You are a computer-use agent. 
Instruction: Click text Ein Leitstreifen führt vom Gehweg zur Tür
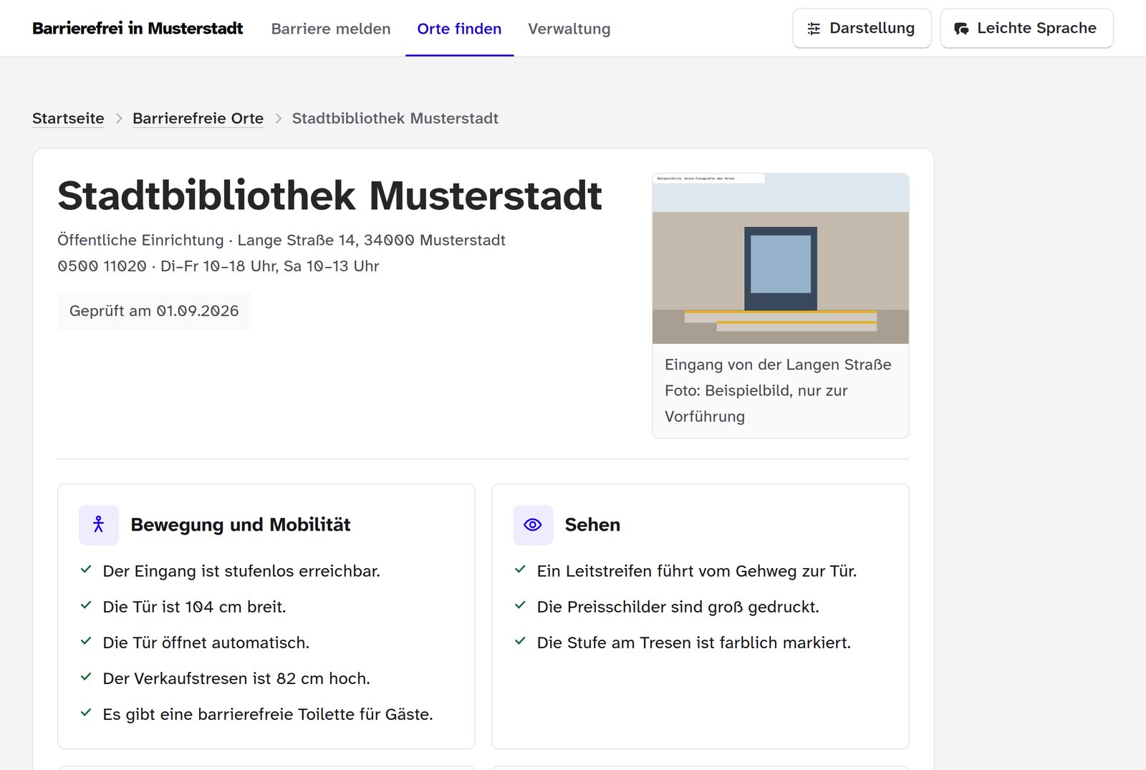coord(697,571)
